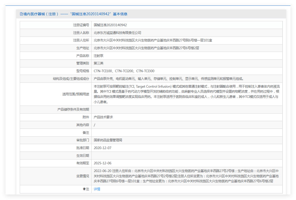Screen dimensions: 296x200
Task: Select registration number value 国械注准20203140942
Action: tap(110, 25)
